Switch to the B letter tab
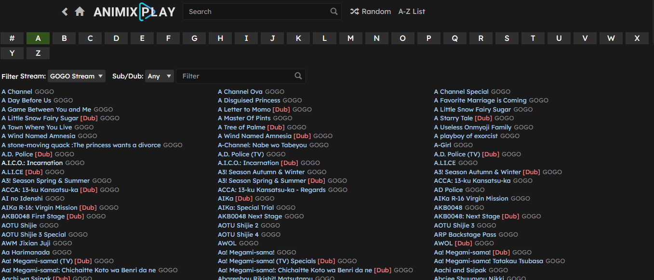 64,38
